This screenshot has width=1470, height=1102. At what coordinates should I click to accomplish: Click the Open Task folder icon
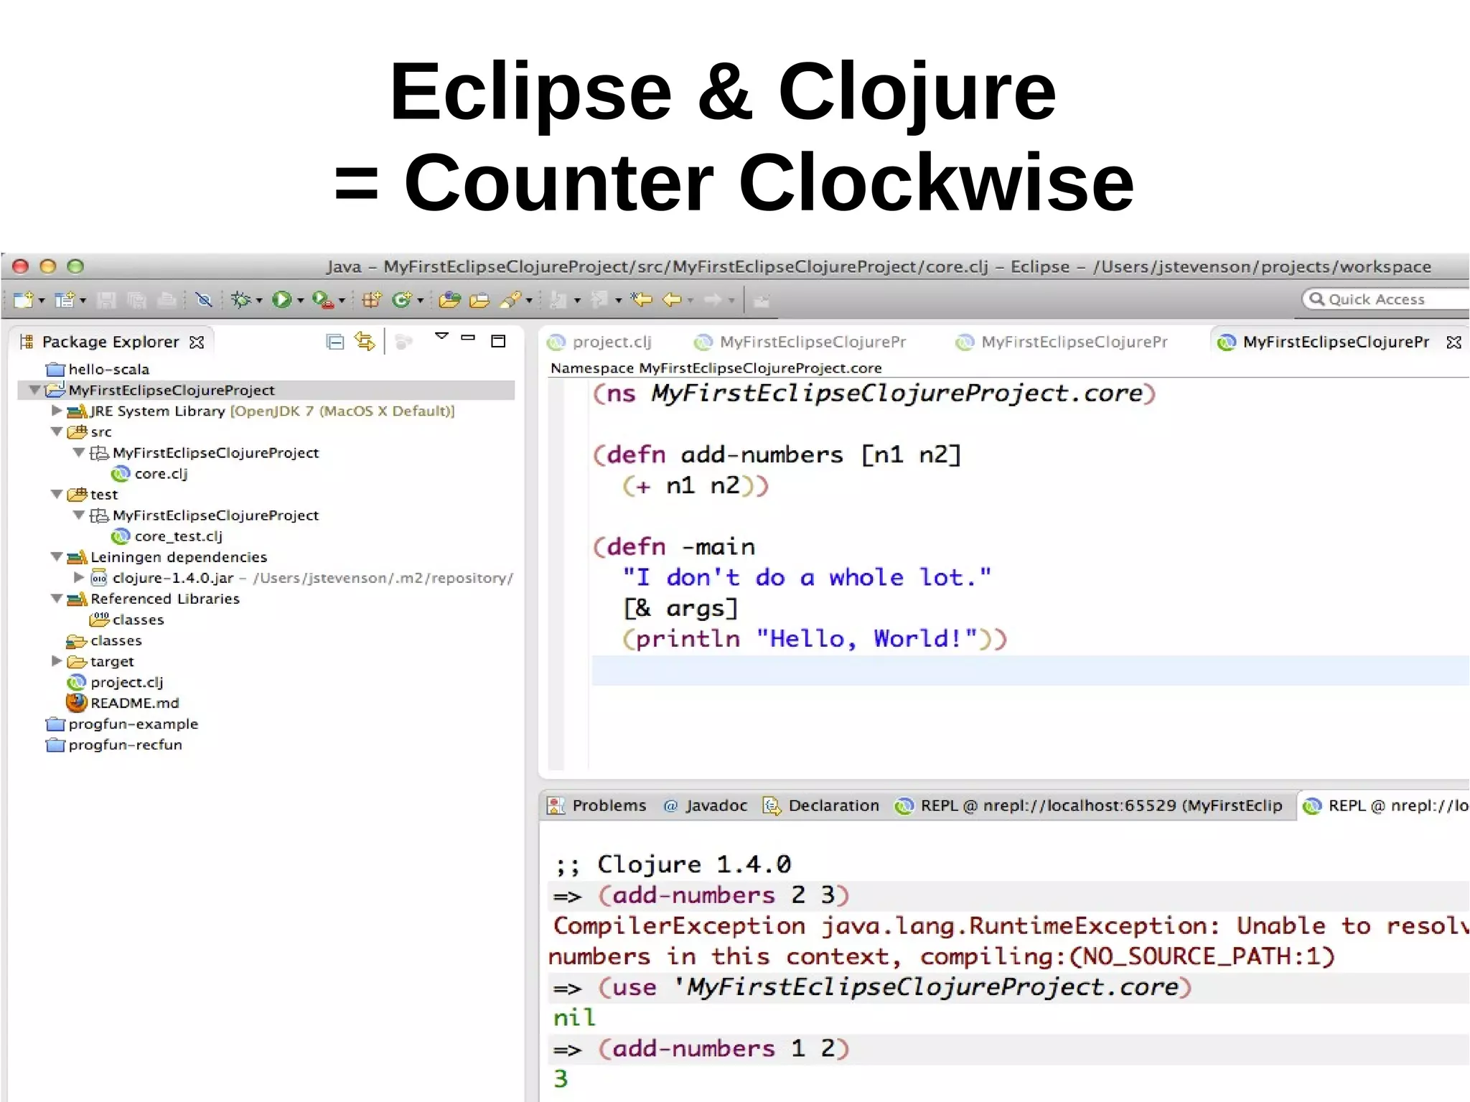coord(479,300)
